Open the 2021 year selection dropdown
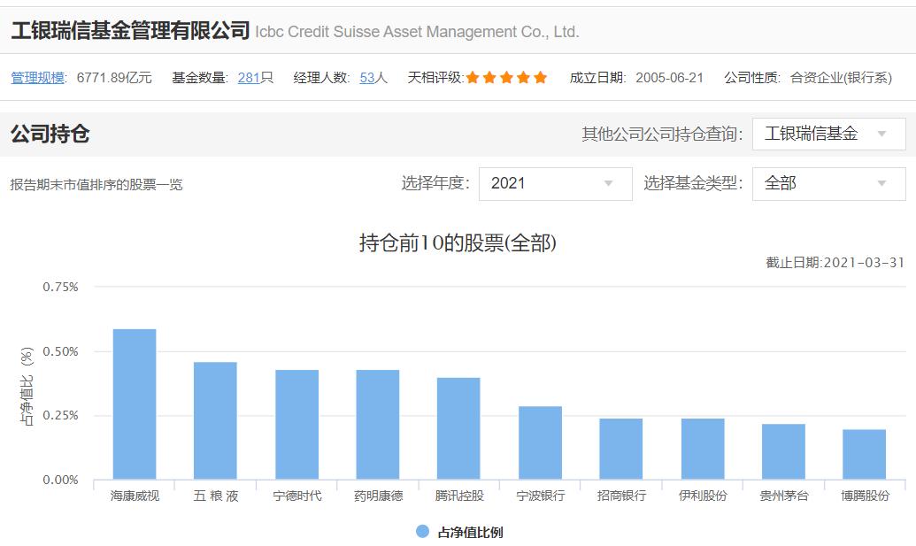 coord(555,183)
